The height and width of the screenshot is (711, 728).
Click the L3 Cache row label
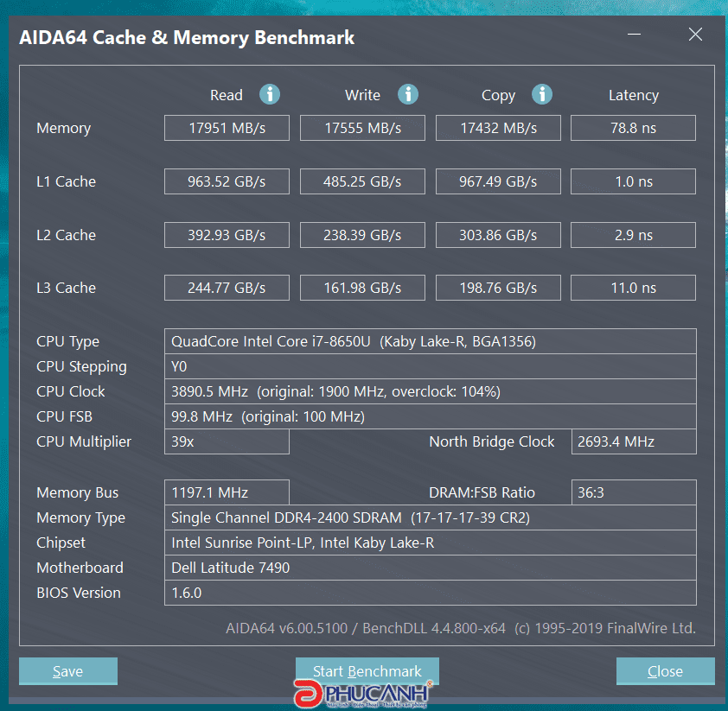[67, 288]
